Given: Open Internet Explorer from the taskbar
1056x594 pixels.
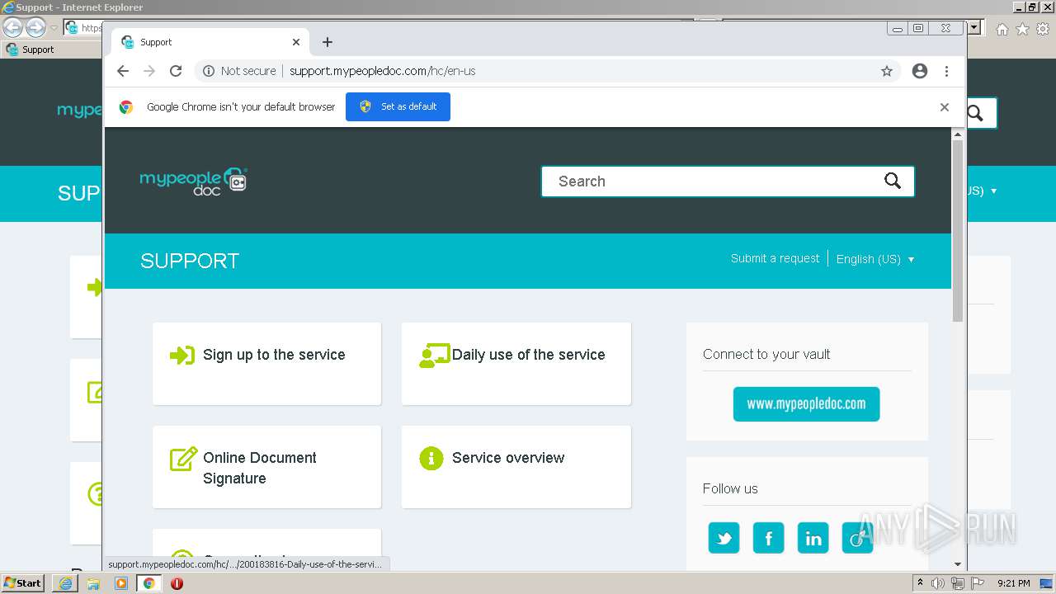Looking at the screenshot, I should tap(66, 583).
